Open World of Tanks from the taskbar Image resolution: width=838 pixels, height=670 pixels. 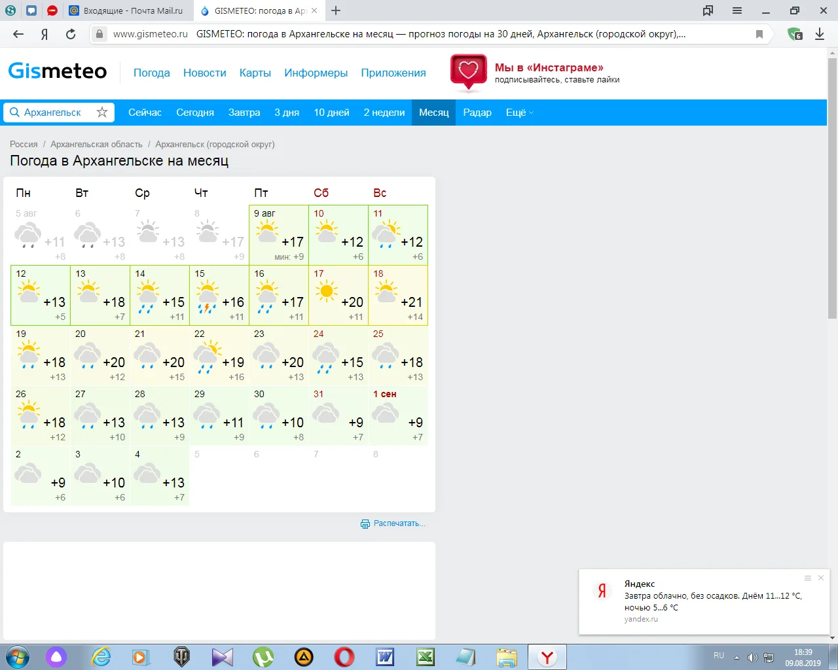click(181, 657)
